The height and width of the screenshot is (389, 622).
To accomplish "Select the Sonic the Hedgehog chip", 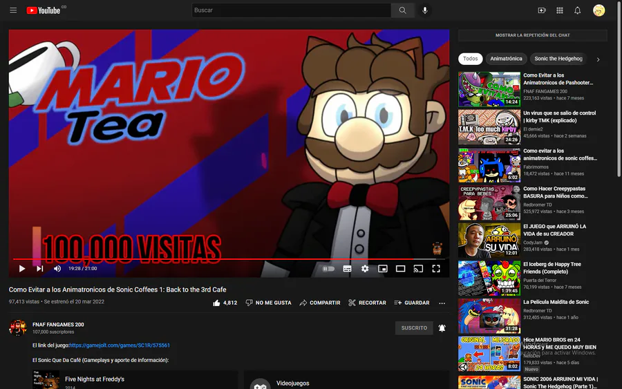I will tap(558, 59).
